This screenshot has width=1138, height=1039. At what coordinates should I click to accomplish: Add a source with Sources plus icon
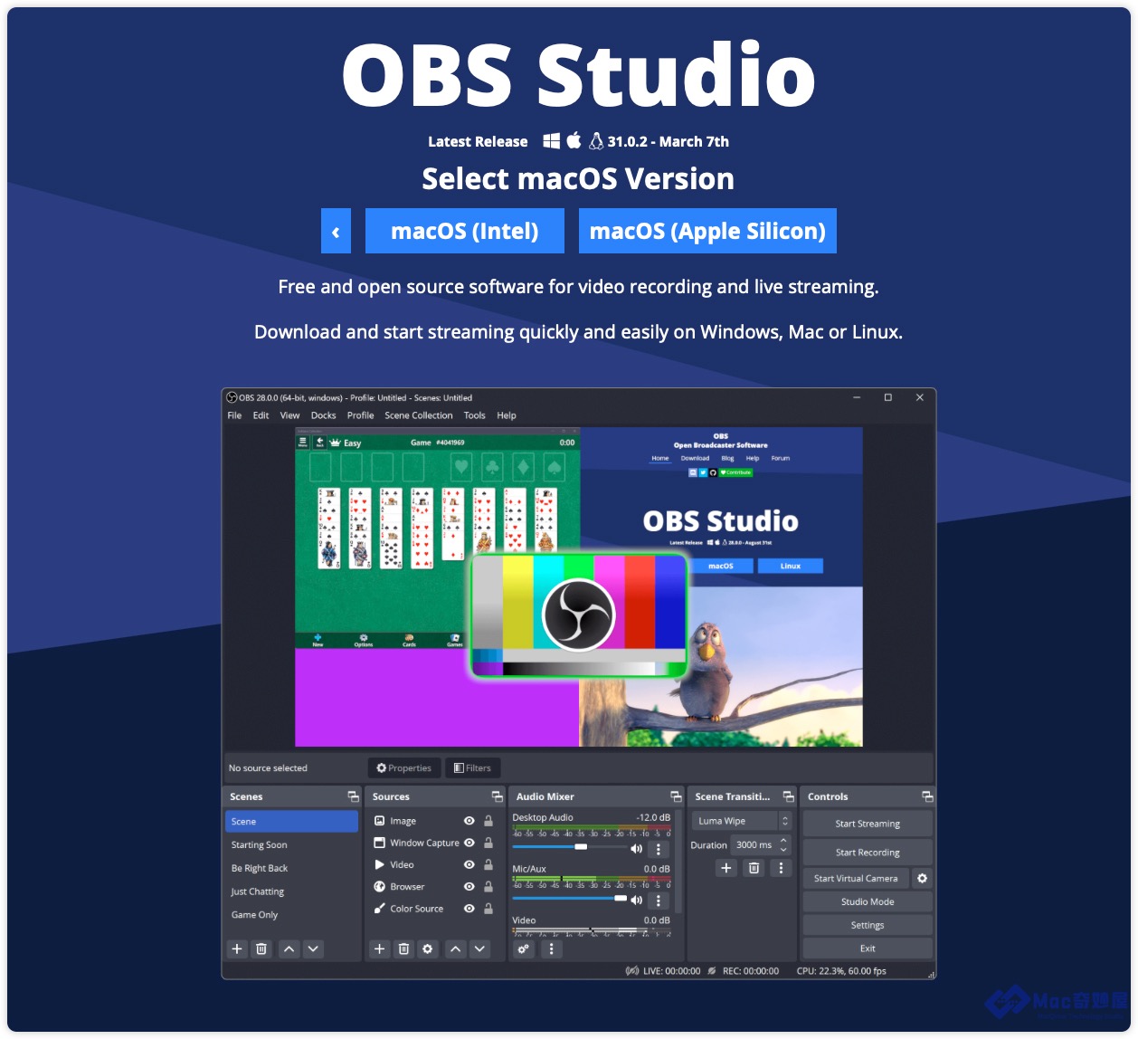(380, 949)
